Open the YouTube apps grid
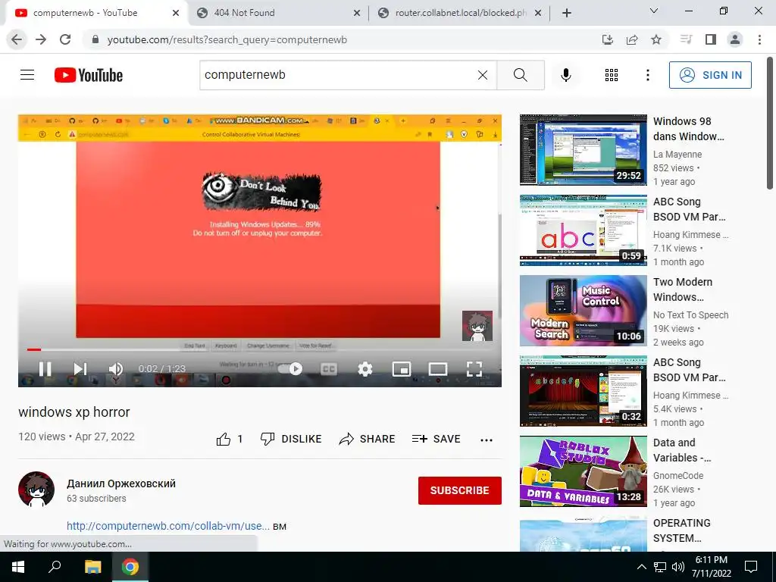This screenshot has width=776, height=582. tap(612, 75)
